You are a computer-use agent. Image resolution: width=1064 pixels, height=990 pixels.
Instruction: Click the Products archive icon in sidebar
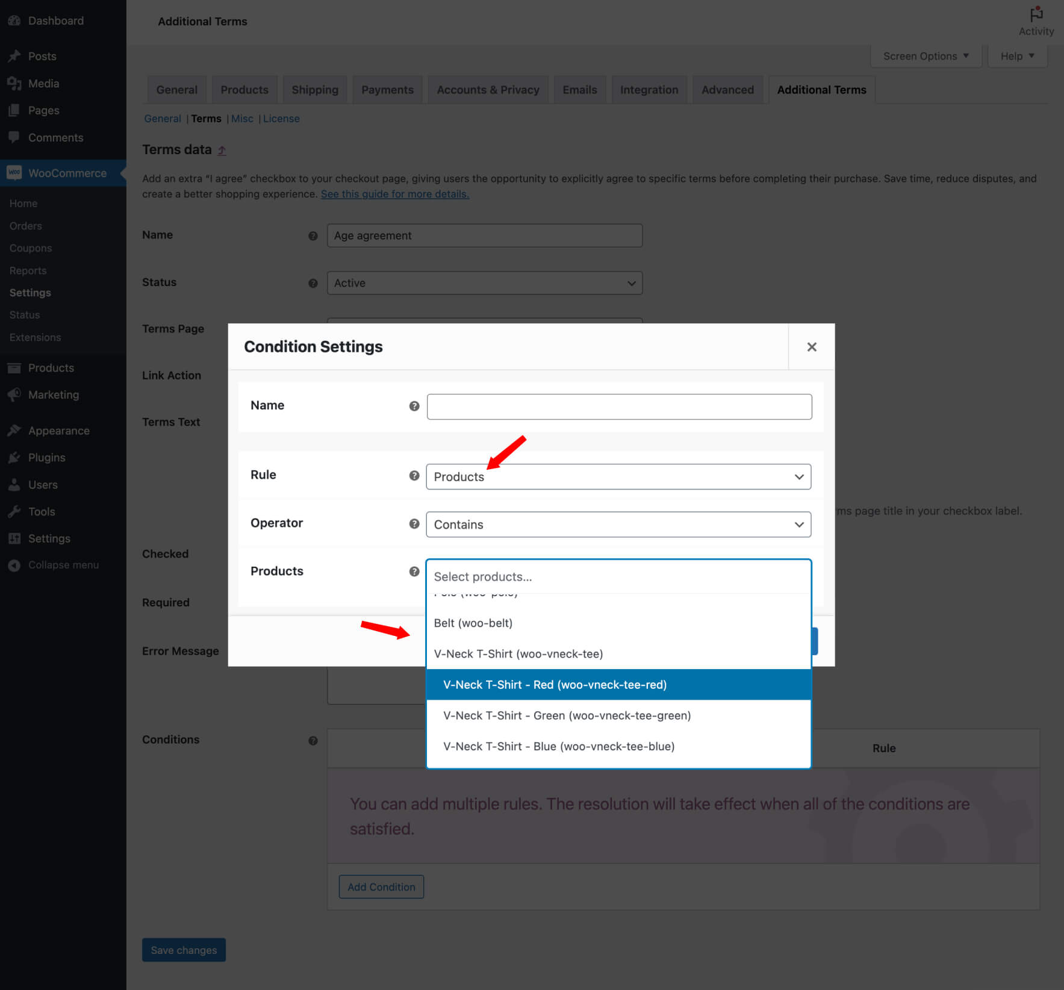(14, 368)
